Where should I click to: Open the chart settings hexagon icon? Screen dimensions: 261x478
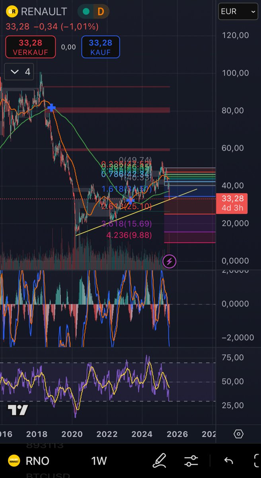tap(238, 434)
